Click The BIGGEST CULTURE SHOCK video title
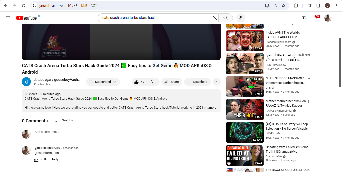This screenshot has height=172, width=342. click(288, 170)
